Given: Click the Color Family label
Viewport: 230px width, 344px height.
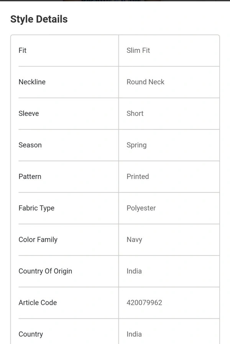Looking at the screenshot, I should (38, 240).
